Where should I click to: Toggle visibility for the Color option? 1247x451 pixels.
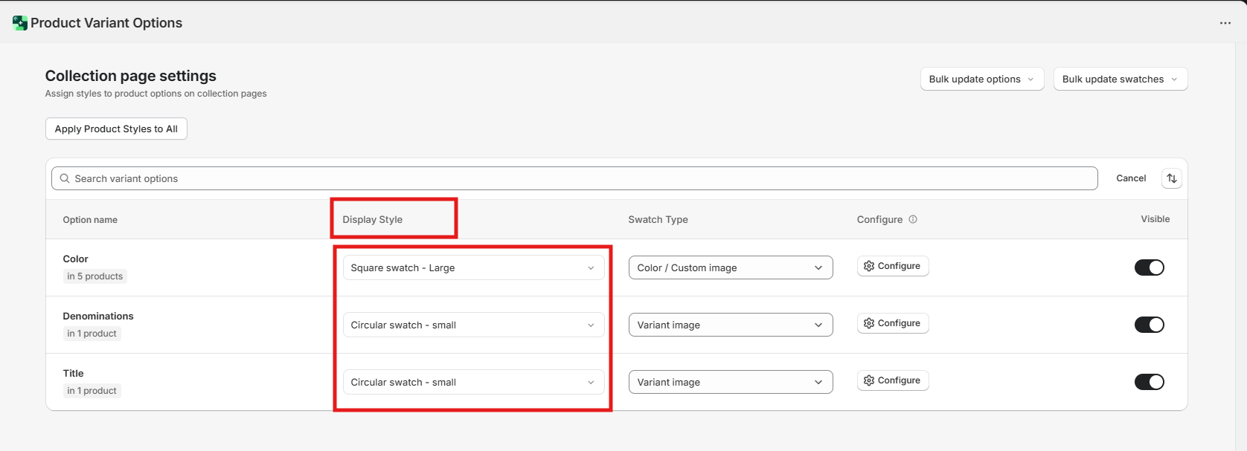1149,267
